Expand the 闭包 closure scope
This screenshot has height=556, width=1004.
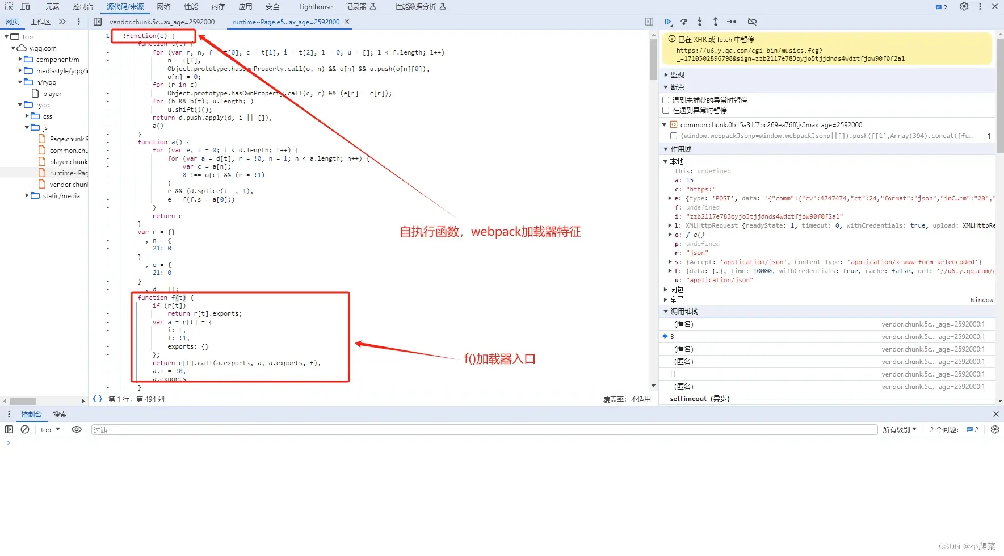665,290
